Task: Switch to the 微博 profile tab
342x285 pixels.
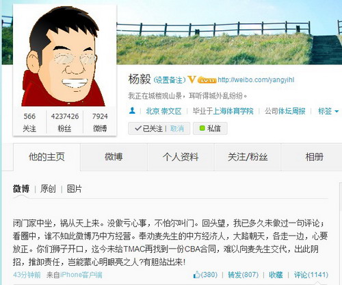Action: (x=114, y=157)
